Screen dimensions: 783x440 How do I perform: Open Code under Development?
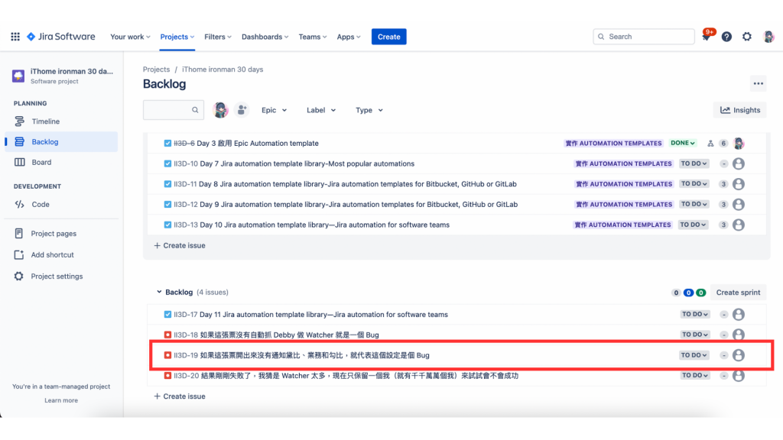(61, 205)
